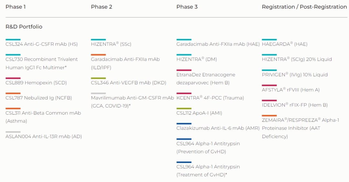349x182 pixels.
Task: Click AFSTYLA rFVIII (Hem A)
Action: tap(291, 90)
